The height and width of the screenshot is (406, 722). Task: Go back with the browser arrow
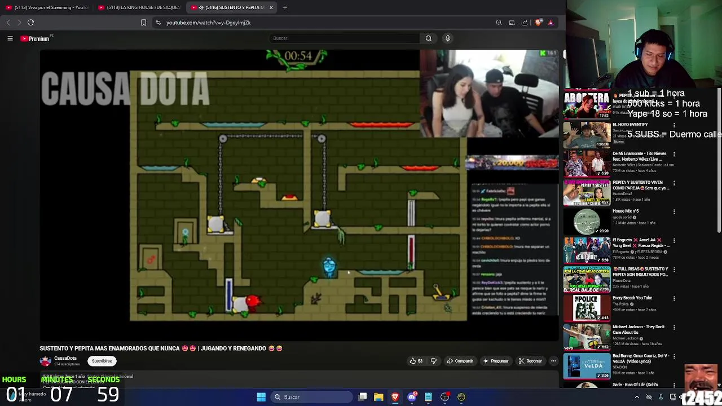coord(8,23)
